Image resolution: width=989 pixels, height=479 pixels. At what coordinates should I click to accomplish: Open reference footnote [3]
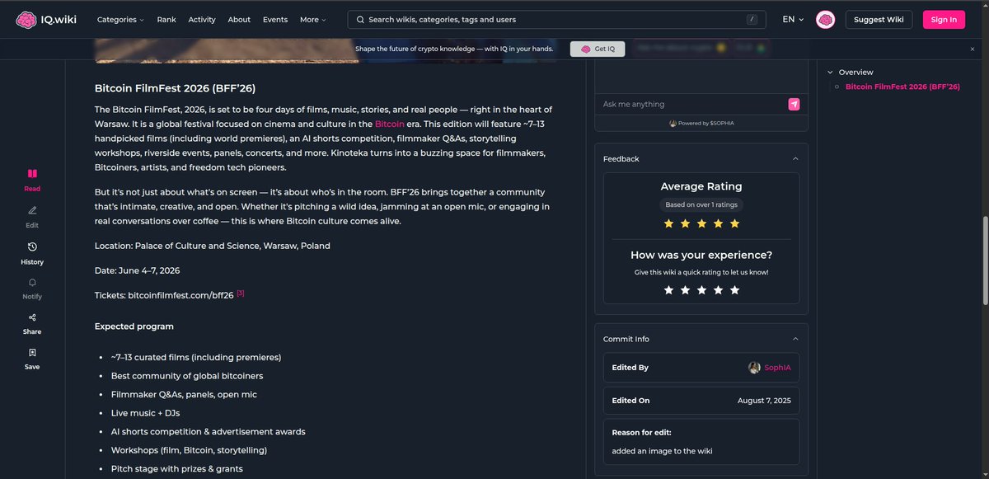pos(241,294)
